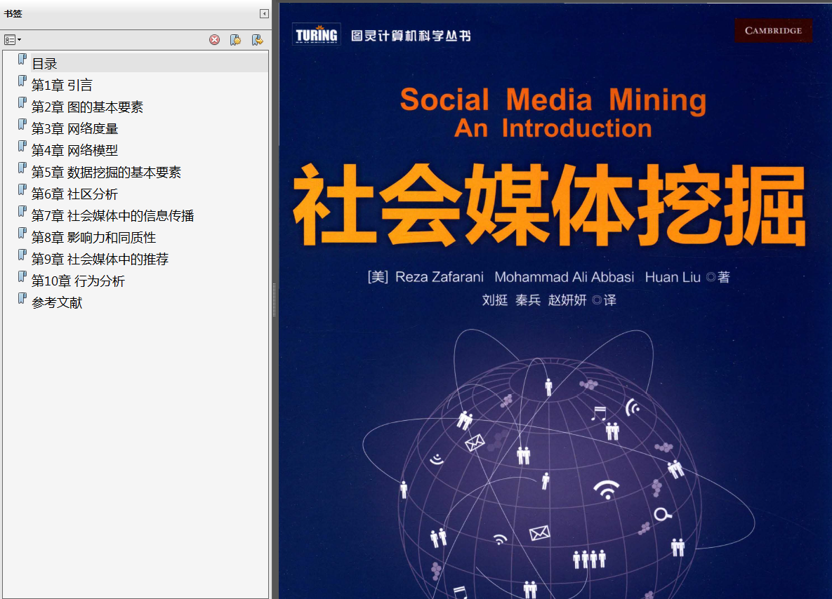This screenshot has height=599, width=832.
Task: Open 第5章 数据挖掘的基本要素
Action: (x=106, y=173)
